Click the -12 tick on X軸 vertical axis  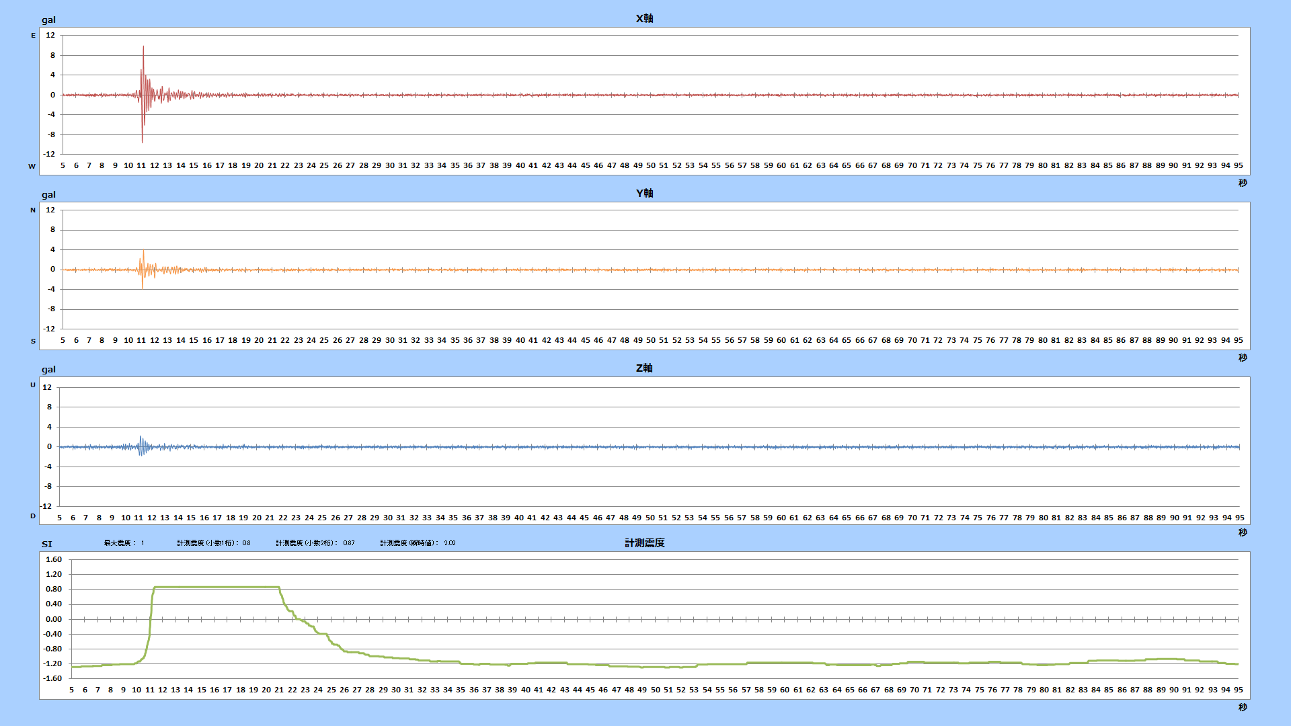(x=49, y=154)
